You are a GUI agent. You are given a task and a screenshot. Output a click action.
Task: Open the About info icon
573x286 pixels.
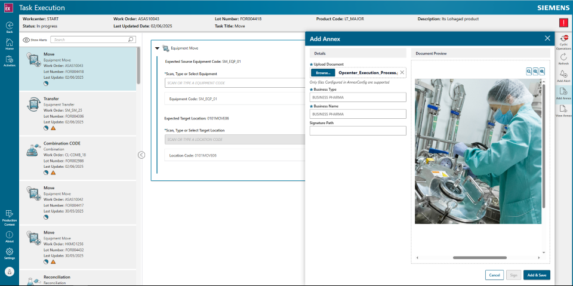click(10, 236)
